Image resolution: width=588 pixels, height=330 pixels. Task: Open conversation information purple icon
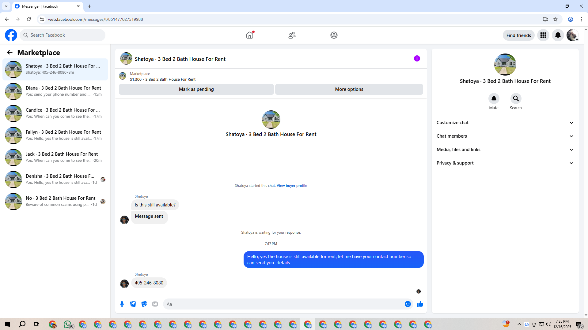[417, 58]
